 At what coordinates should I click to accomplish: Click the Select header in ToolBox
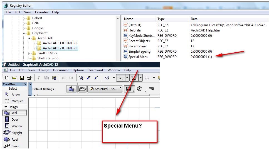click(x=13, y=89)
